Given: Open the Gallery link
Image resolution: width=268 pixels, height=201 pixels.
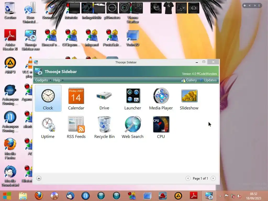Looking at the screenshot, I should tap(189, 80).
